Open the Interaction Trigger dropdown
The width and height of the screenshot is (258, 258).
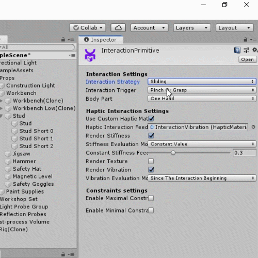coord(202,90)
